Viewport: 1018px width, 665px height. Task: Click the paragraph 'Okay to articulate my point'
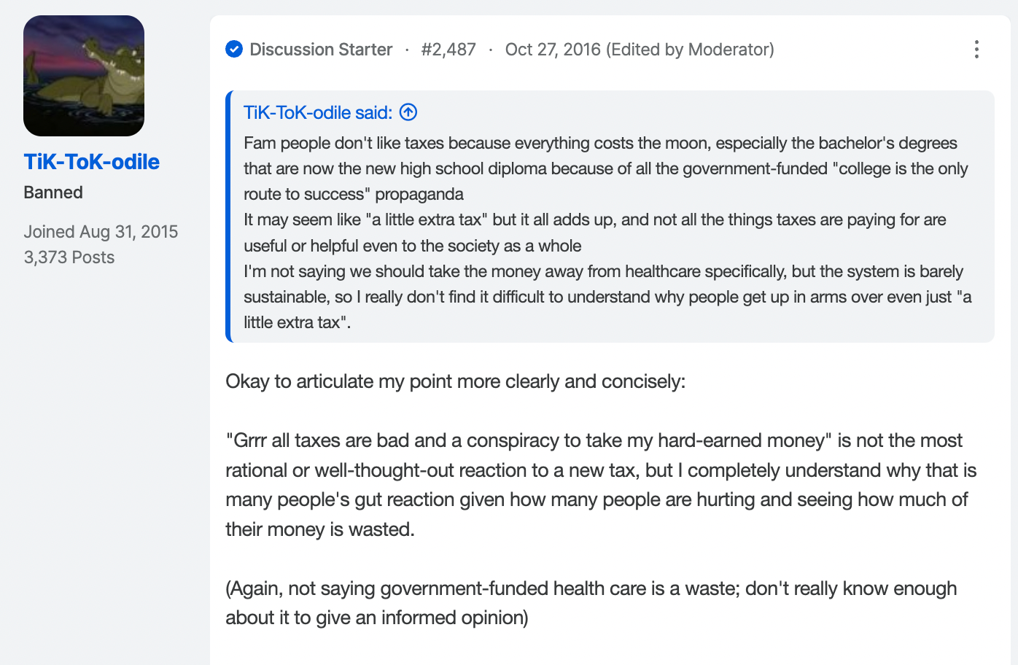click(456, 381)
